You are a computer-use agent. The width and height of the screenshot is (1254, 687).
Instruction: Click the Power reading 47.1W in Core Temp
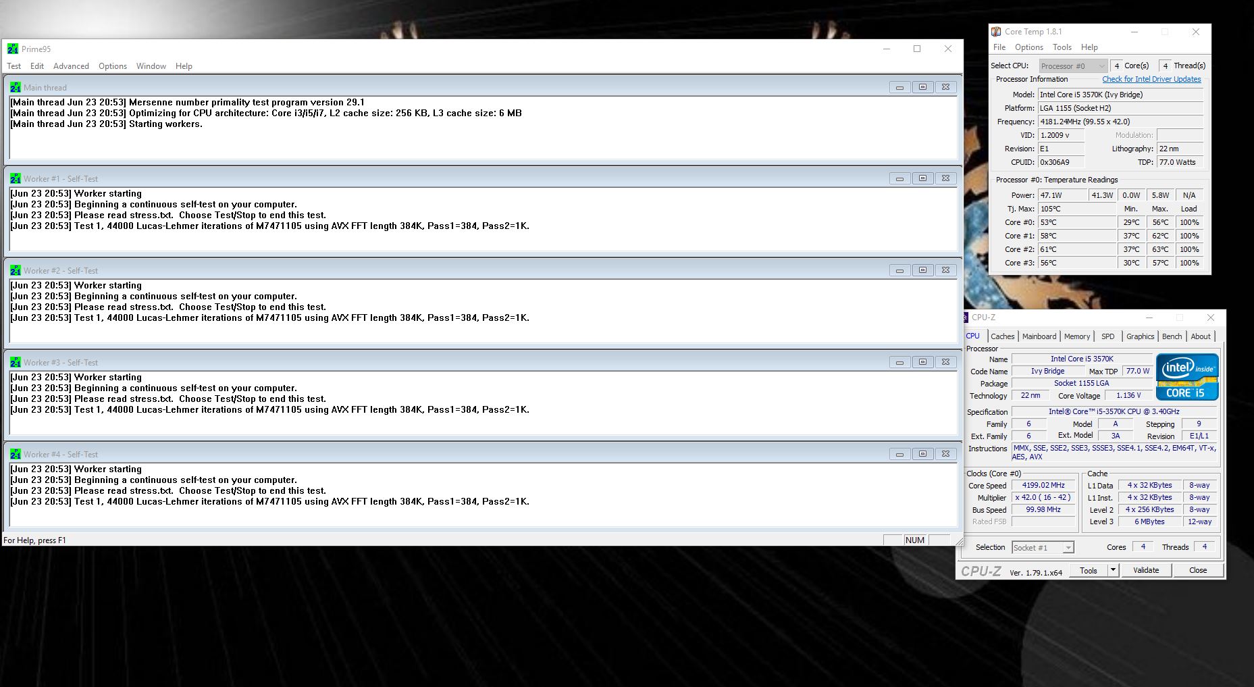tap(1063, 195)
